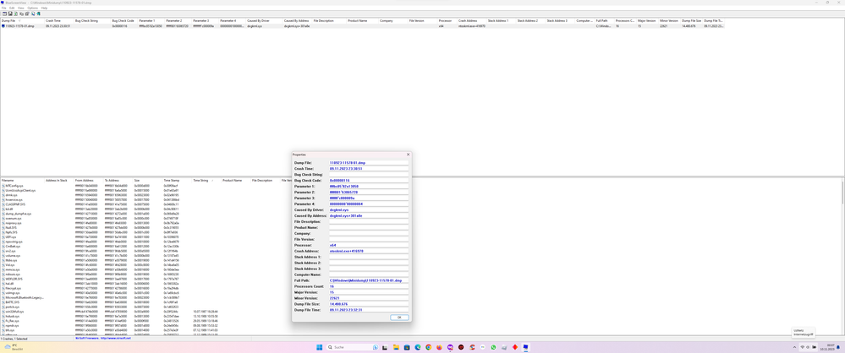Click the taskbar Suche search box

353,347
